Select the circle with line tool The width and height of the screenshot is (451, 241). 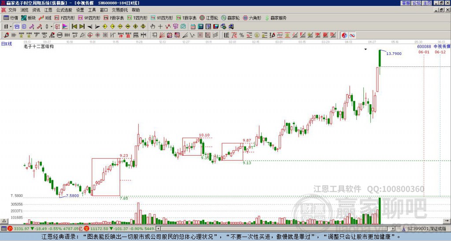tap(59, 35)
